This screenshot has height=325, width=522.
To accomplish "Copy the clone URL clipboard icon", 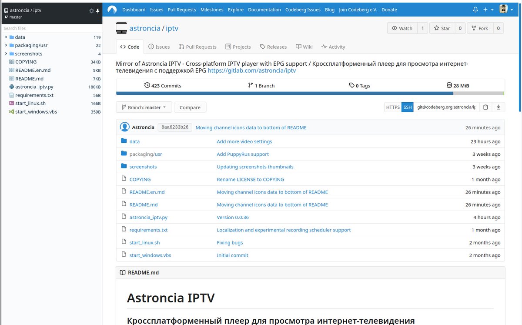I will pyautogui.click(x=485, y=107).
